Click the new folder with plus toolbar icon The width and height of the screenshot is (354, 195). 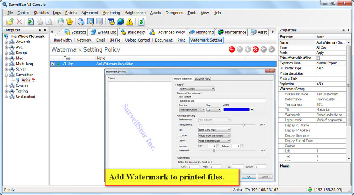click(x=10, y=22)
